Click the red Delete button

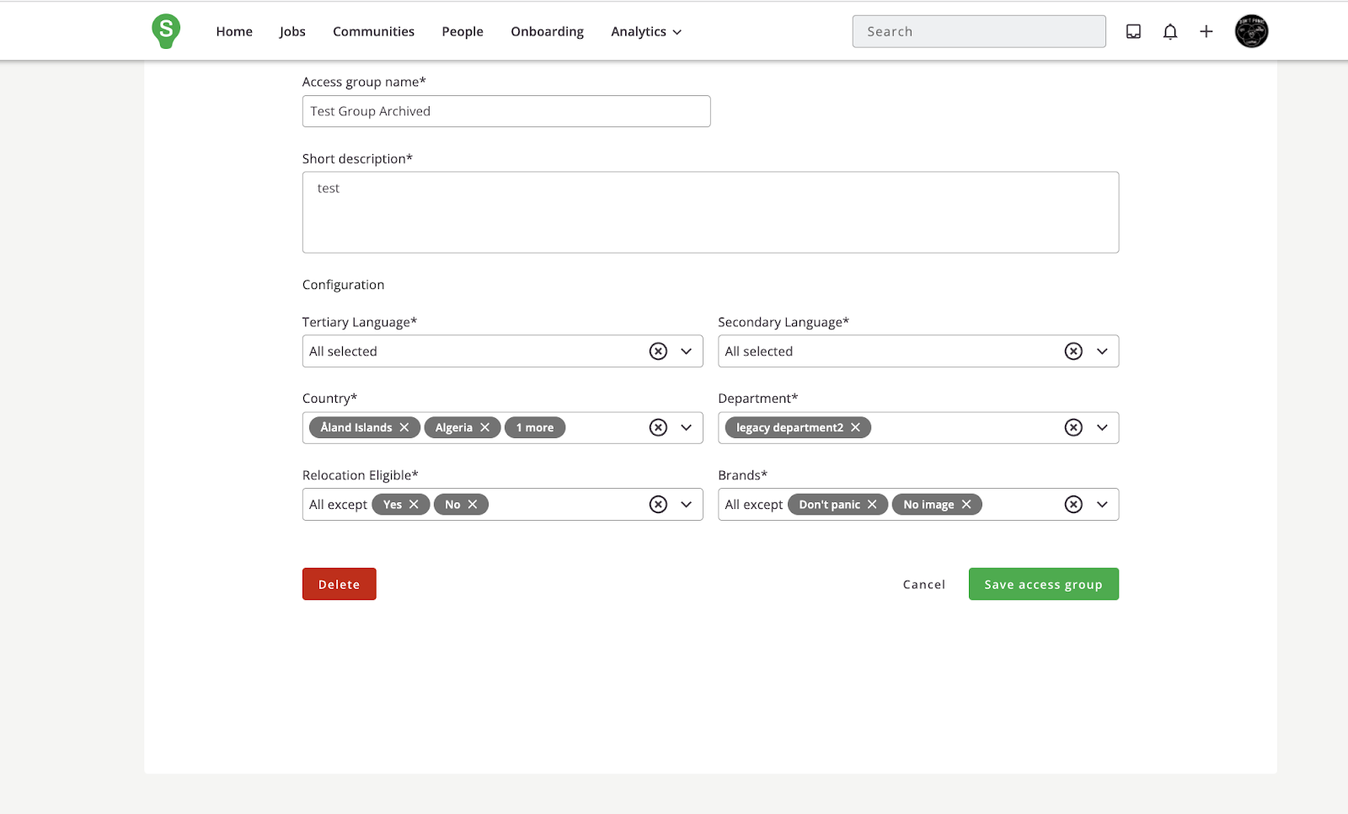(x=339, y=584)
